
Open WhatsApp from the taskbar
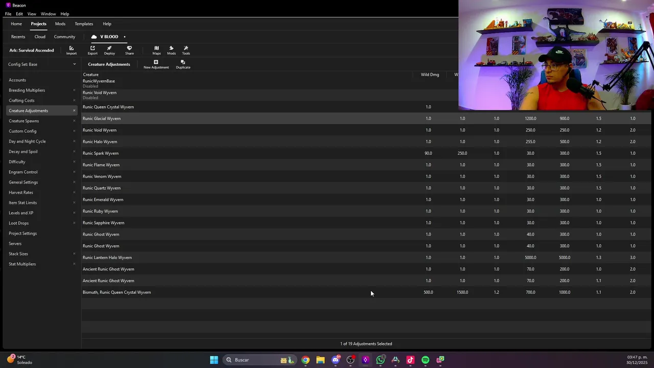381,360
